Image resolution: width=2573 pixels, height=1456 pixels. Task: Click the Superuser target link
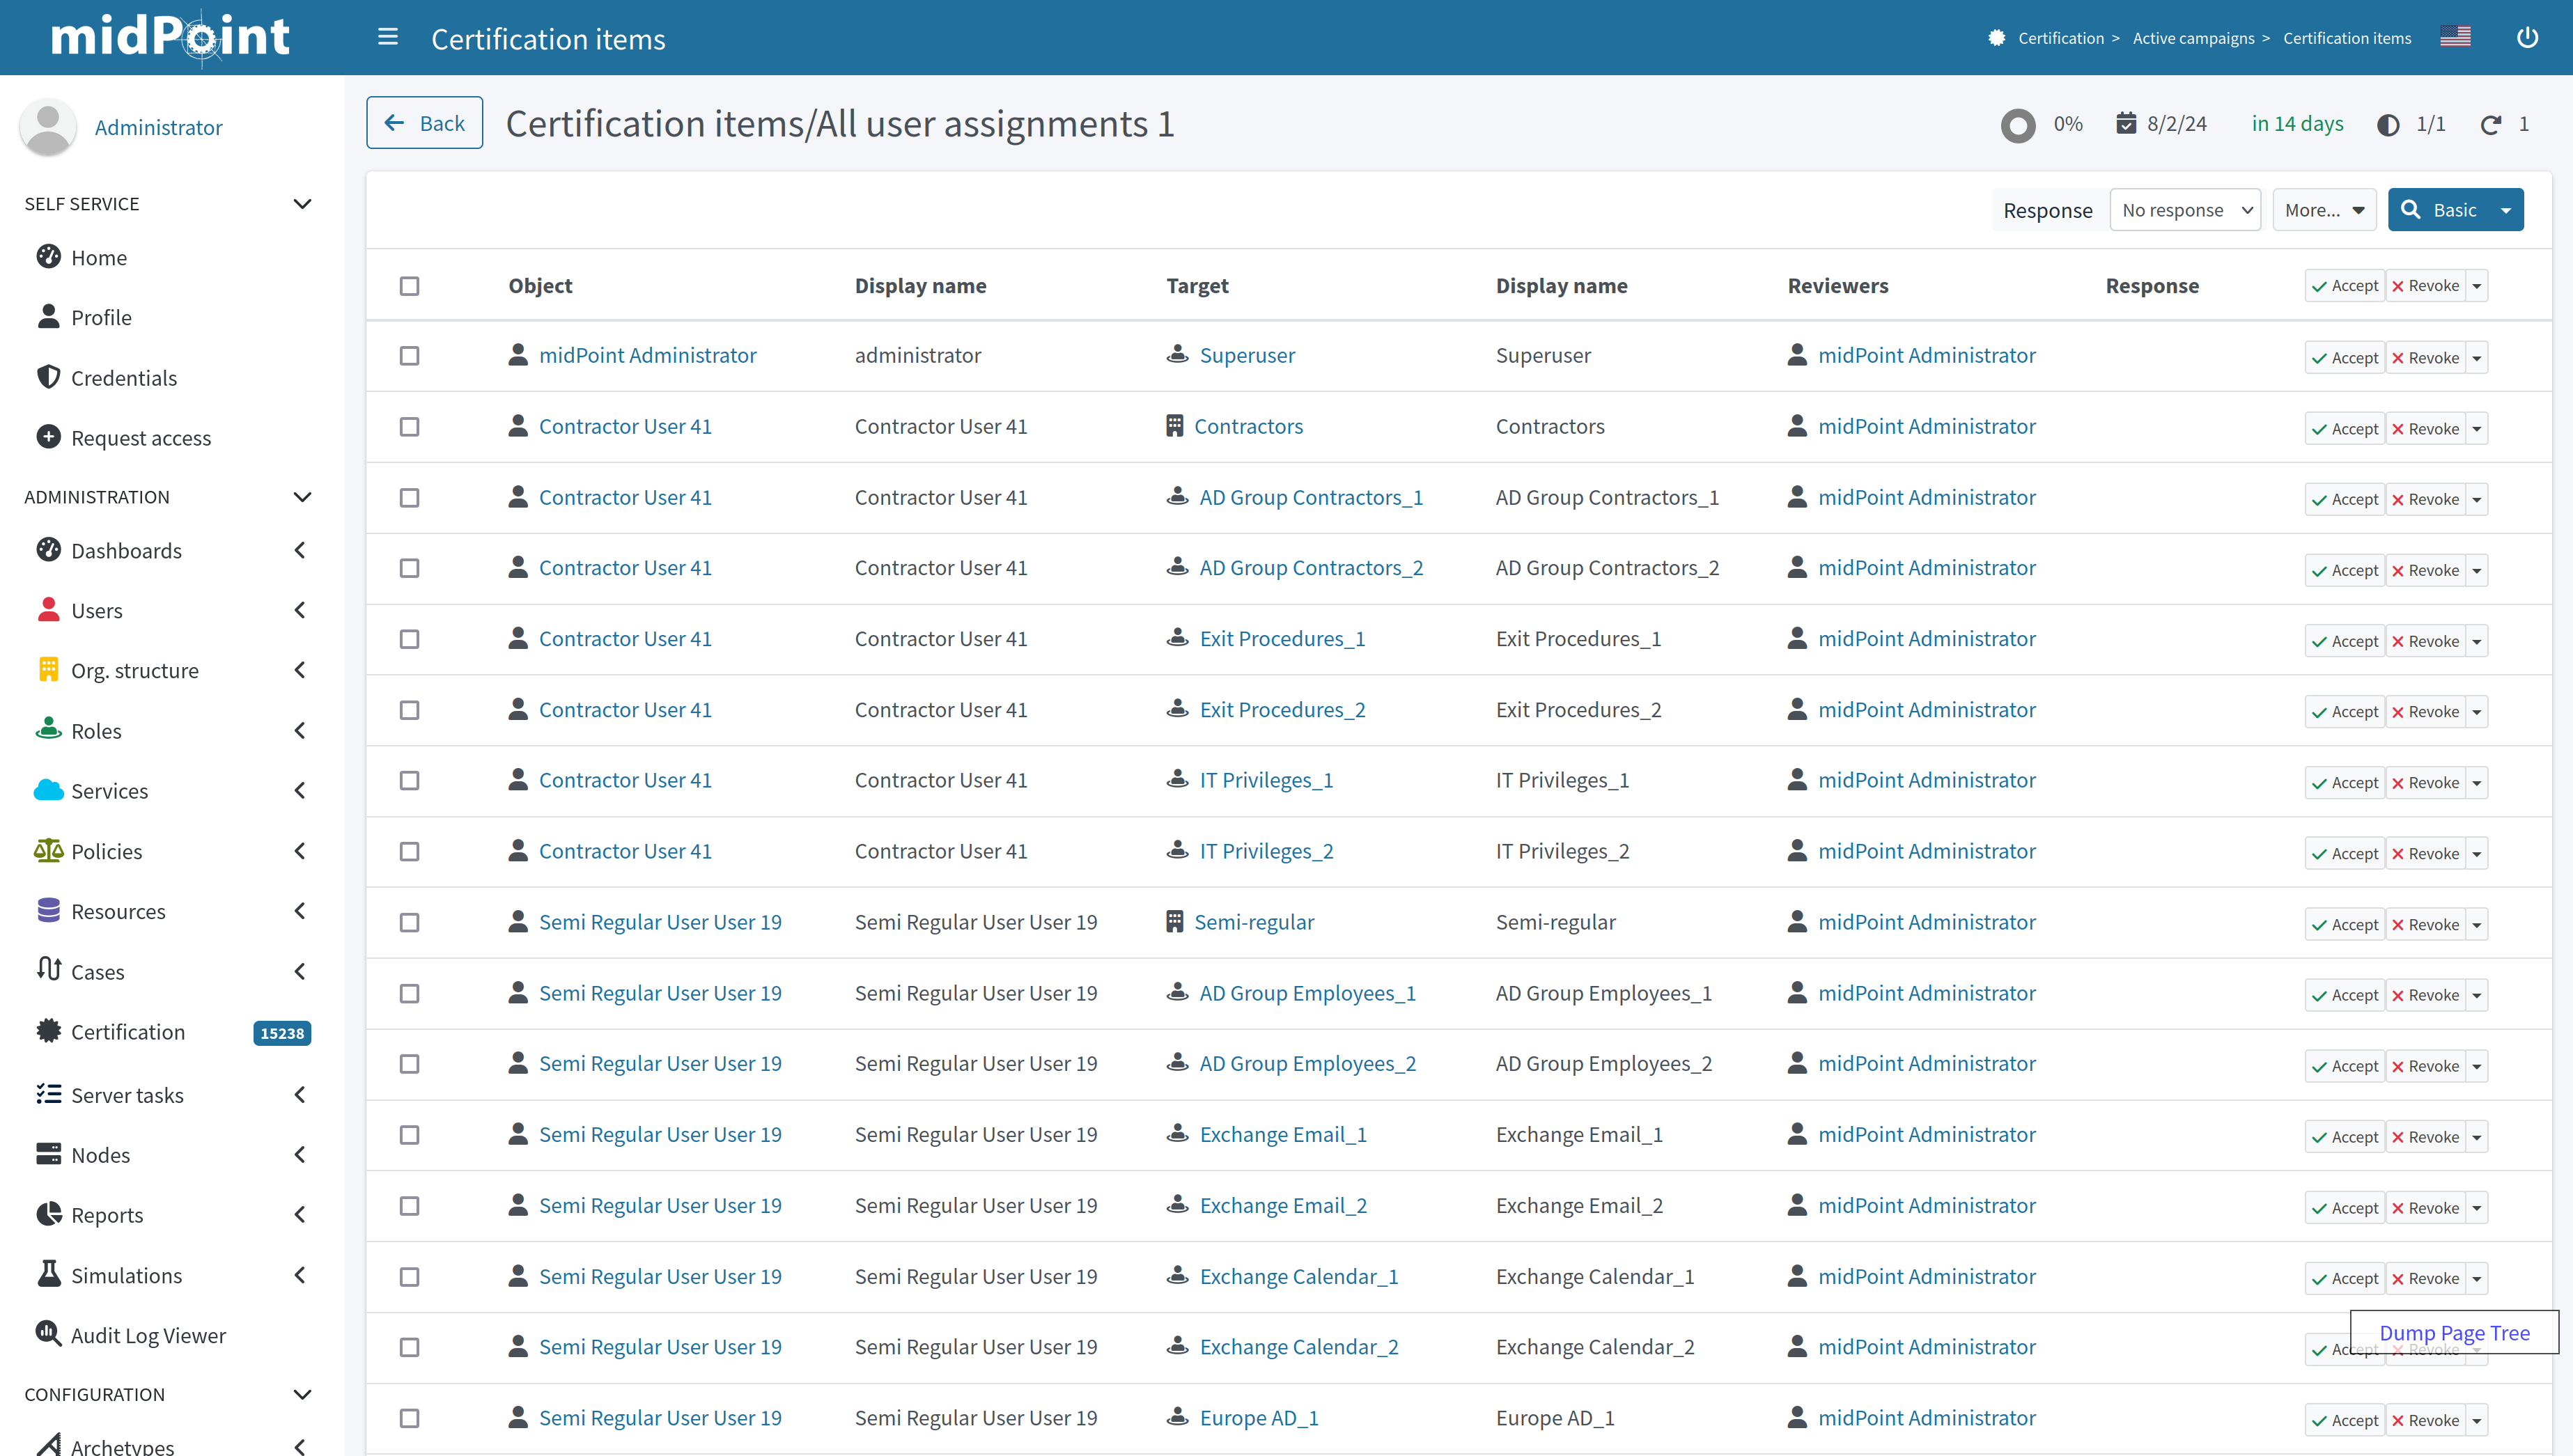pos(1246,355)
